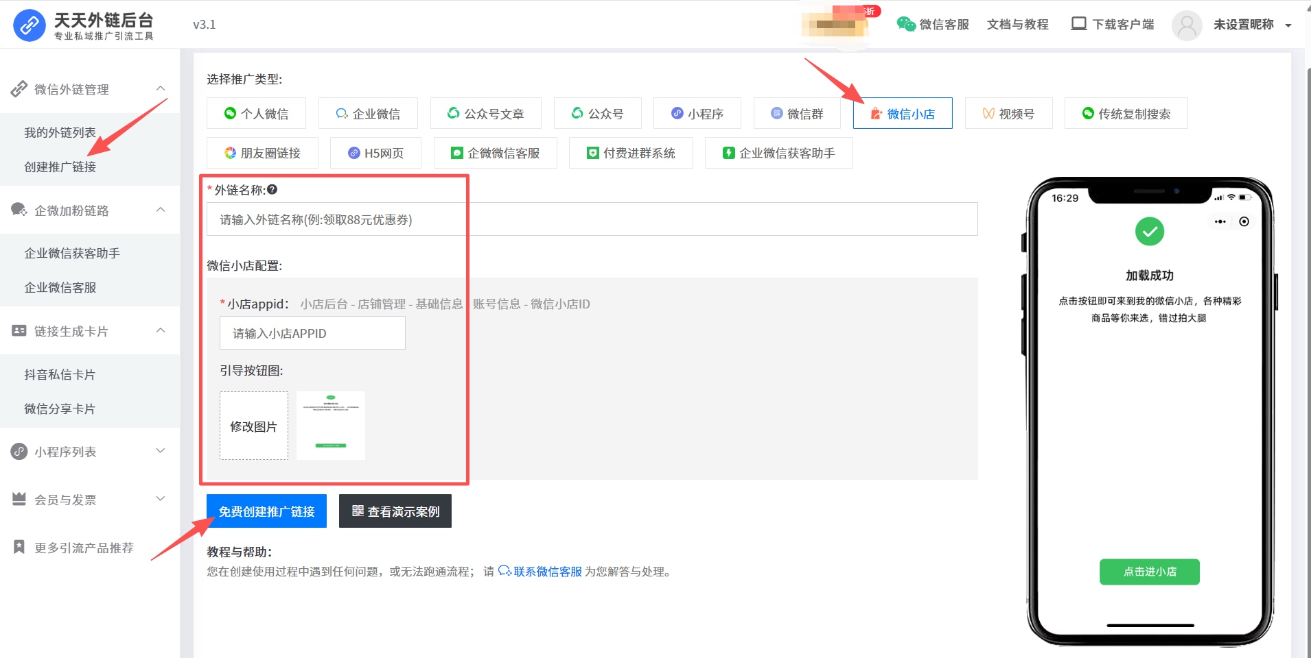
Task: Tap the phone preview's three-dot menu icon
Action: [1220, 221]
